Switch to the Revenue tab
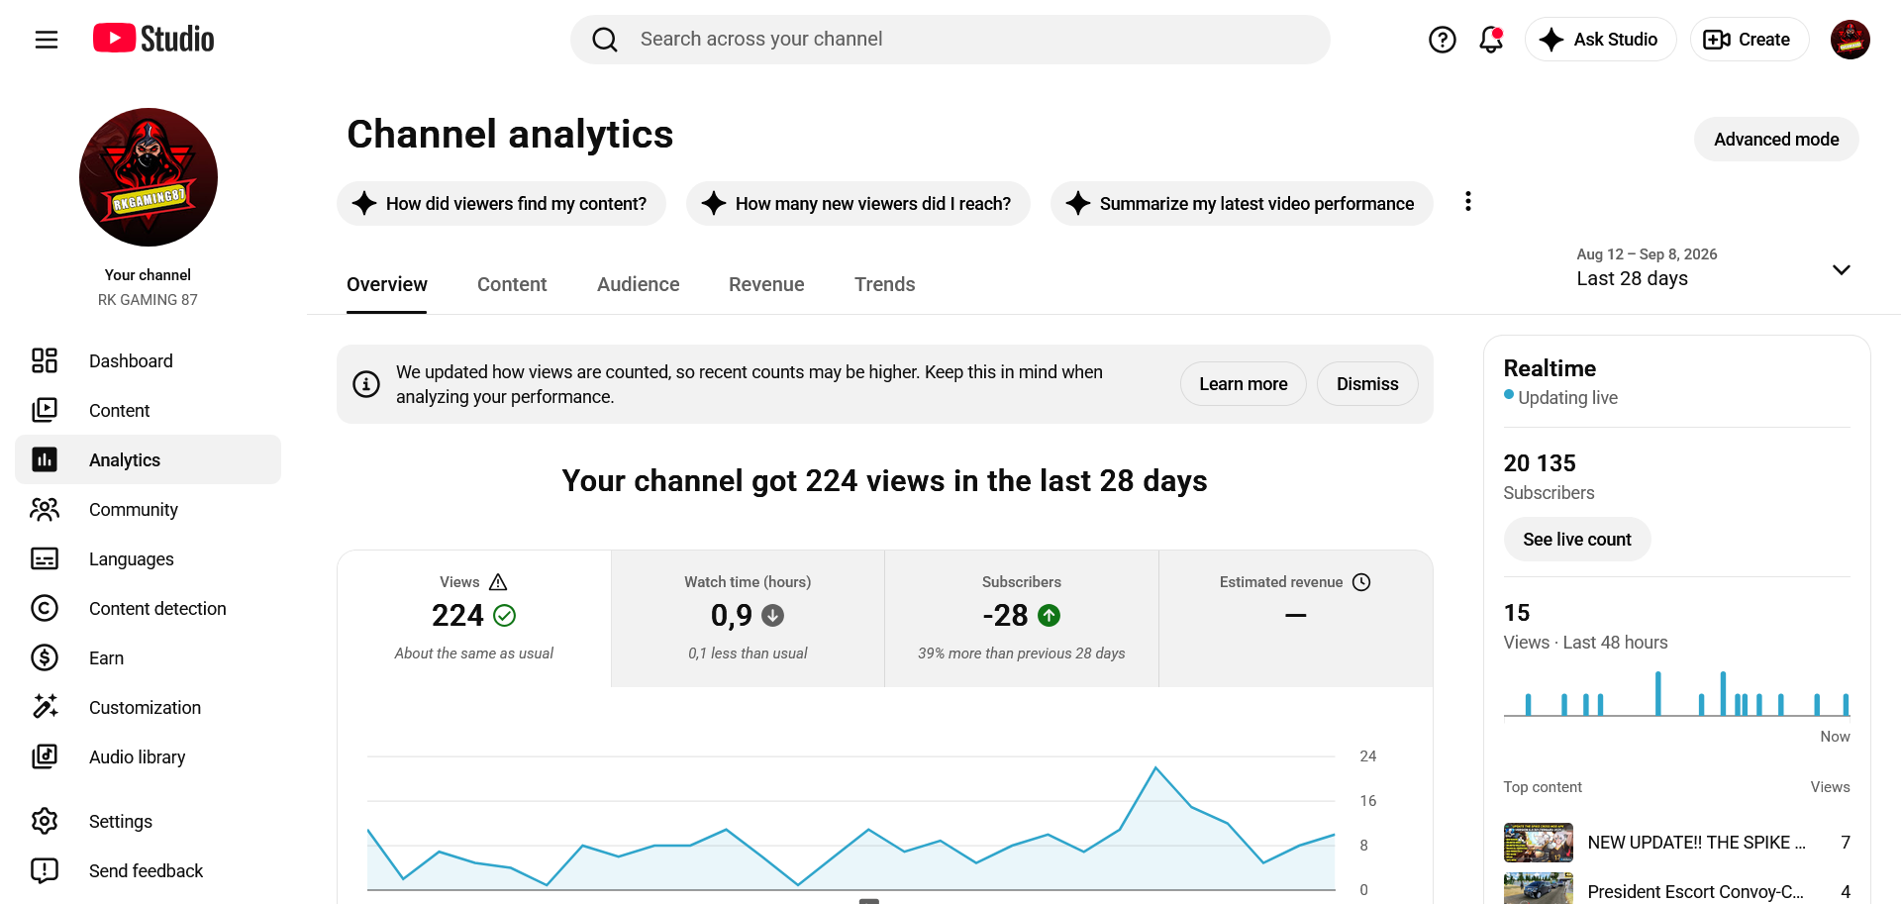 pos(766,284)
